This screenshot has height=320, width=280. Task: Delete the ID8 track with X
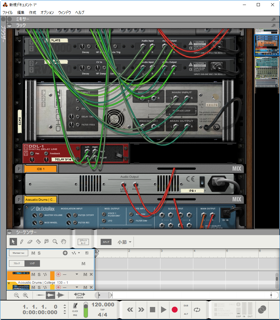[x=91, y=274]
